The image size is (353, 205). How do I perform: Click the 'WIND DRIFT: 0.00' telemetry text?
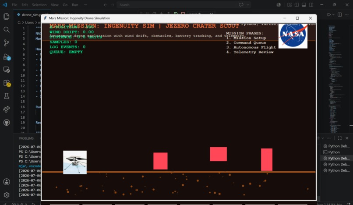pos(71,32)
